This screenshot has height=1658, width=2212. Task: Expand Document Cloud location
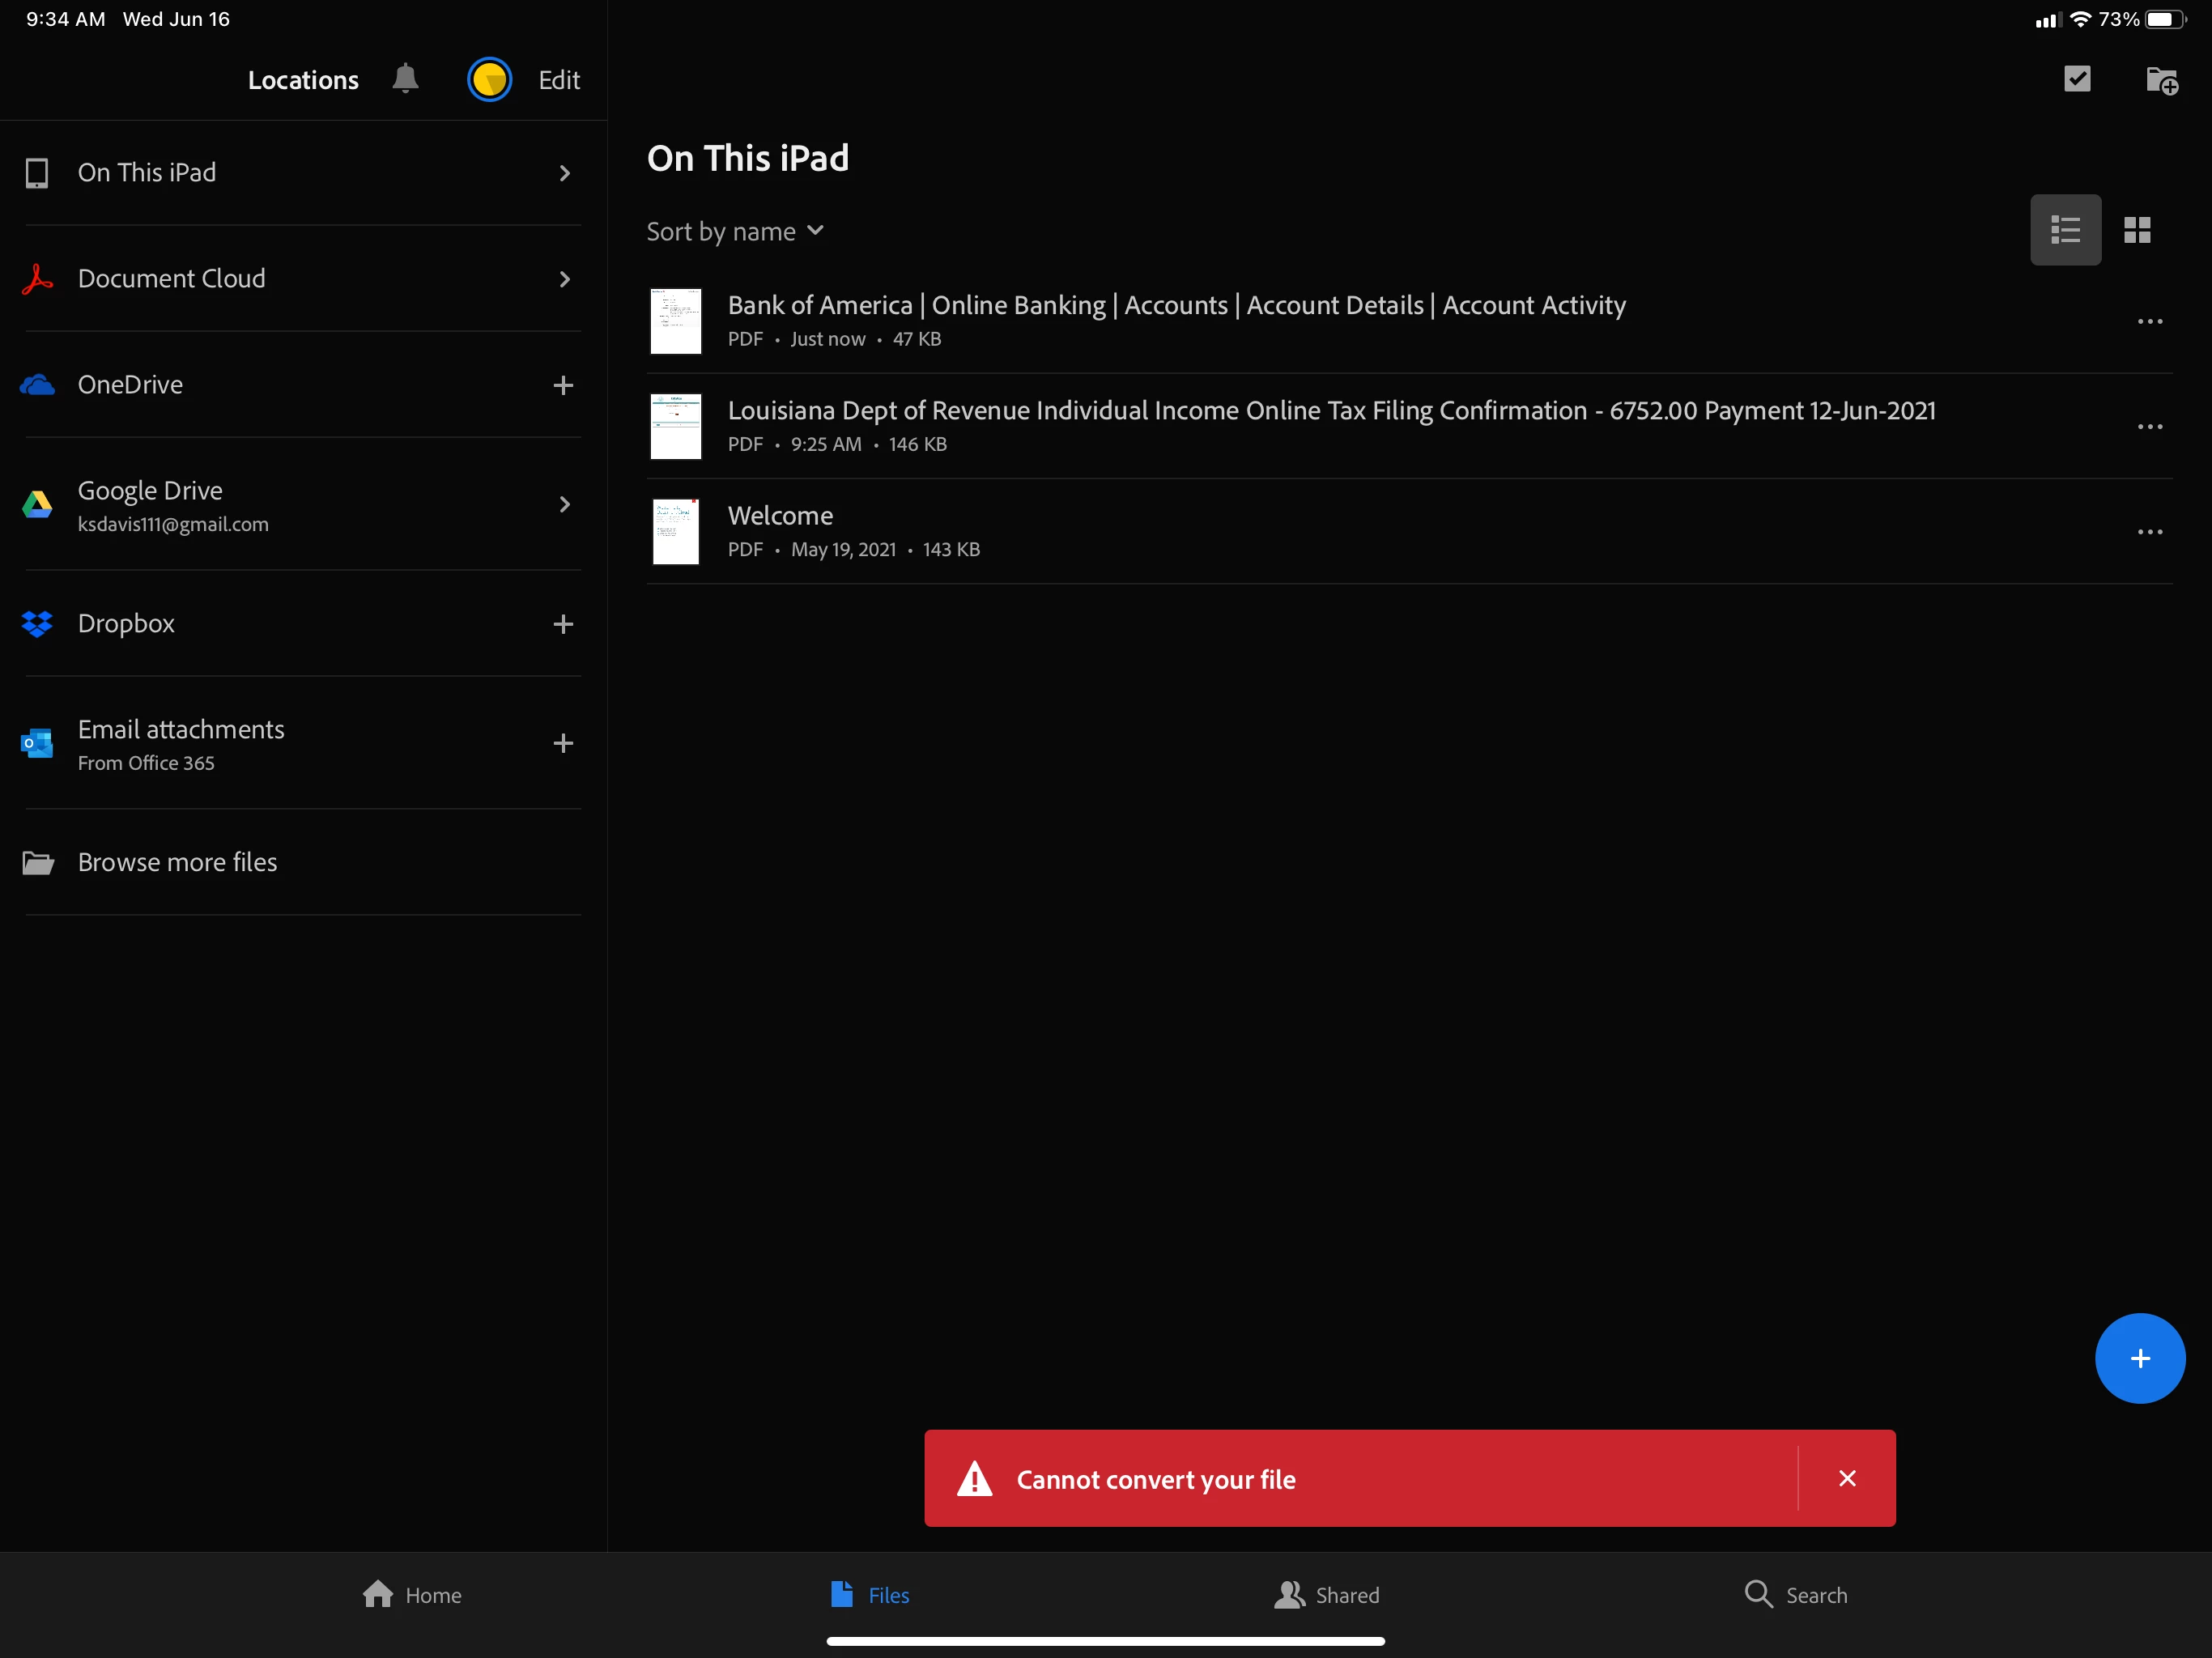tap(564, 279)
